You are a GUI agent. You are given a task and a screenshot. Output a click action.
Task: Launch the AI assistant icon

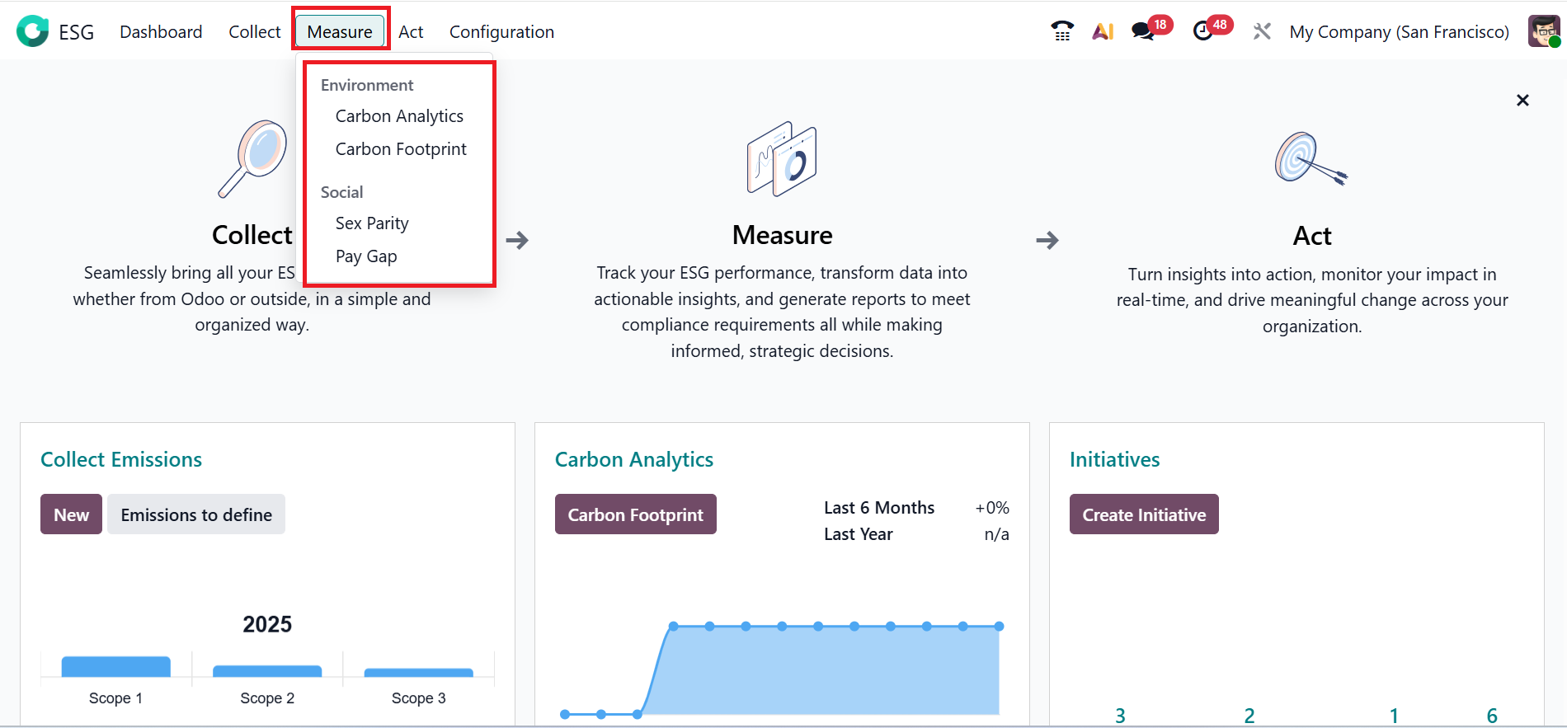pos(1103,31)
